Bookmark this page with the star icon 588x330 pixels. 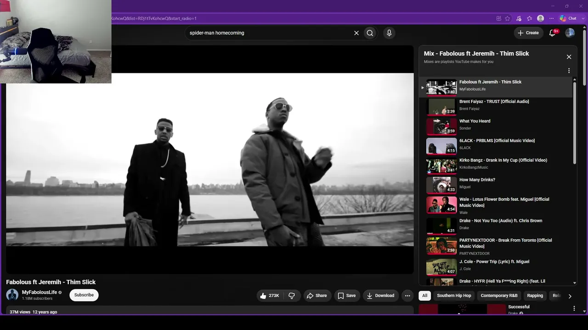point(508,18)
